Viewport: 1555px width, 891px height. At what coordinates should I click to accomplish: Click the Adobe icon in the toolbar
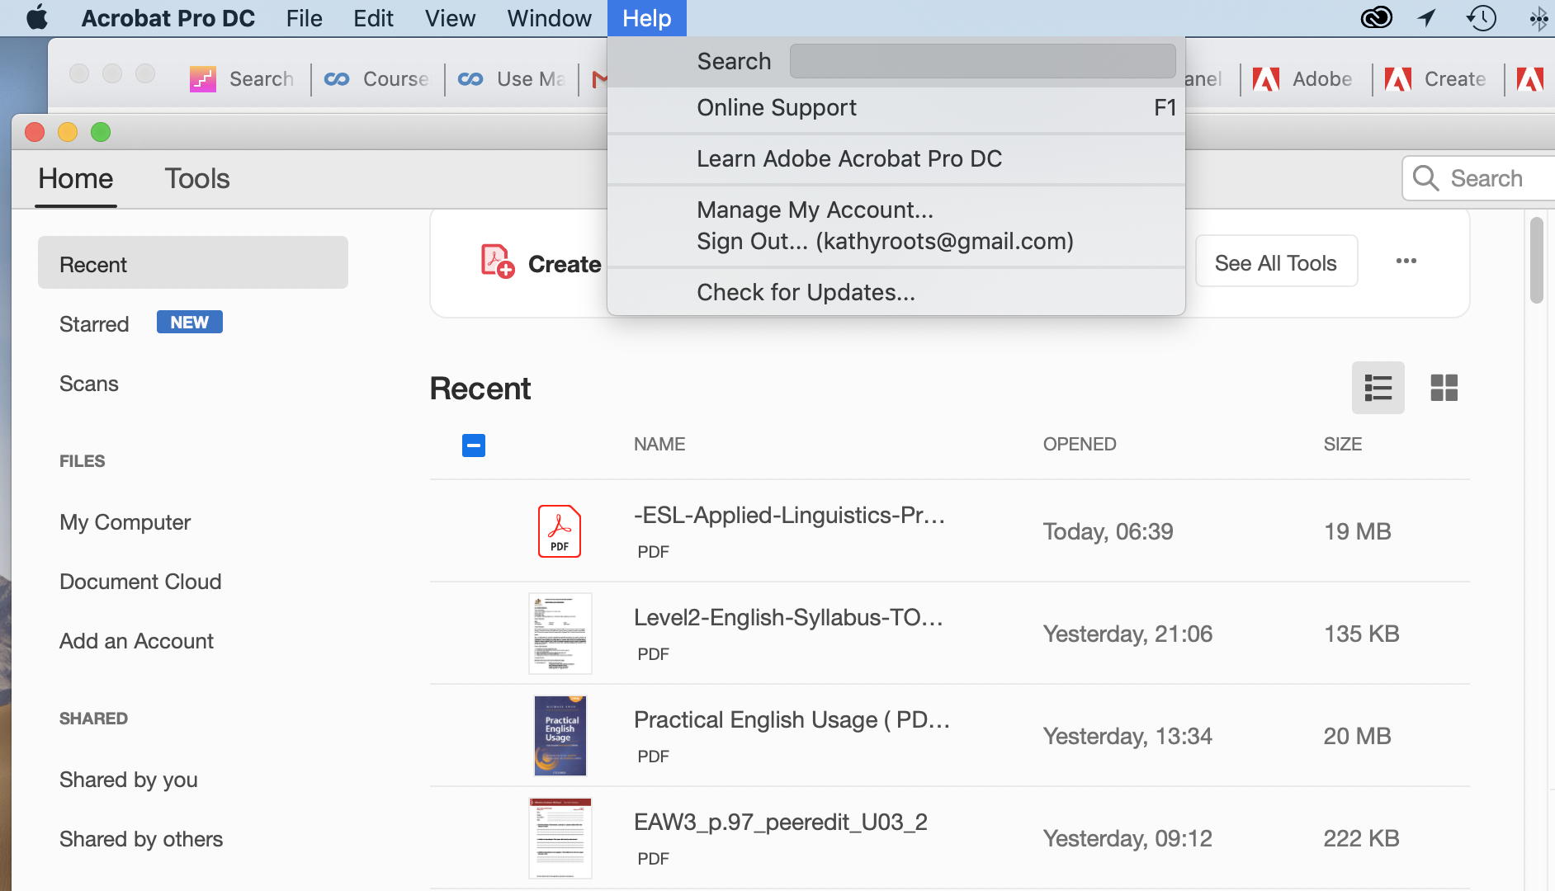coord(1266,78)
